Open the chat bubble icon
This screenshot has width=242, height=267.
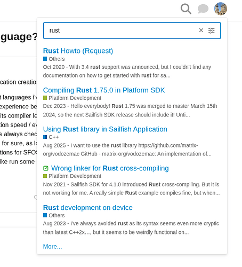[x=203, y=9]
